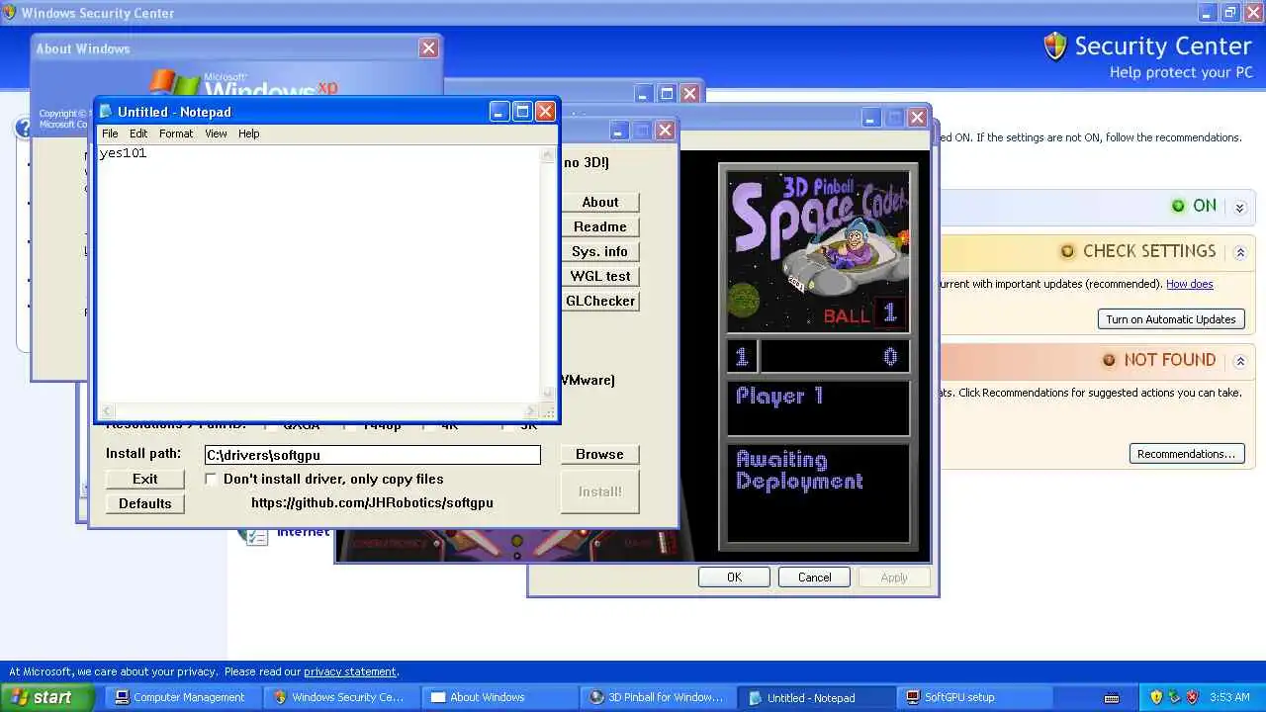This screenshot has width=1266, height=712.
Task: Click Turn on Automatic Updates
Action: [1171, 319]
